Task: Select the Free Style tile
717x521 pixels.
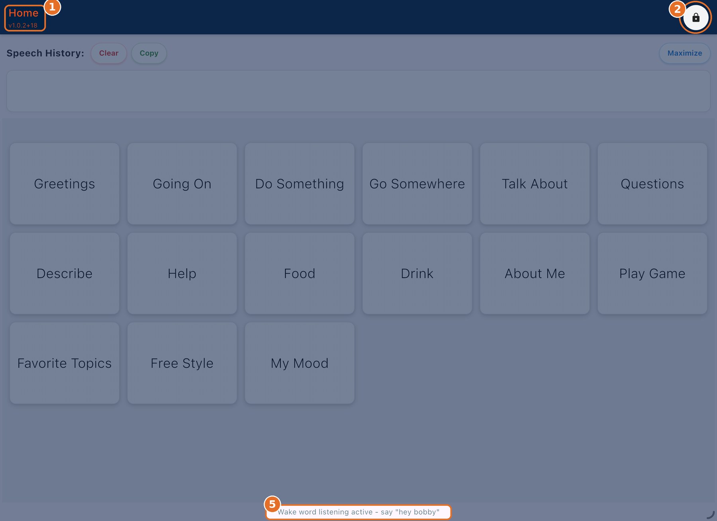Action: pyautogui.click(x=182, y=363)
